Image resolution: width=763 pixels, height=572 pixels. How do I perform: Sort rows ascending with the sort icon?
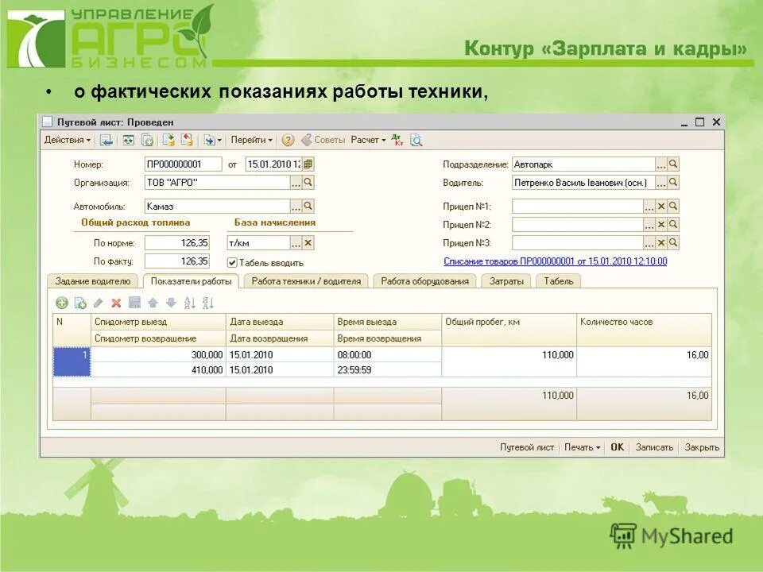190,303
